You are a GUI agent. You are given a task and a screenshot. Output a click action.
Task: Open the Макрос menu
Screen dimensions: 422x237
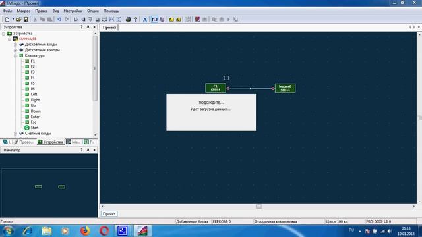tap(24, 11)
